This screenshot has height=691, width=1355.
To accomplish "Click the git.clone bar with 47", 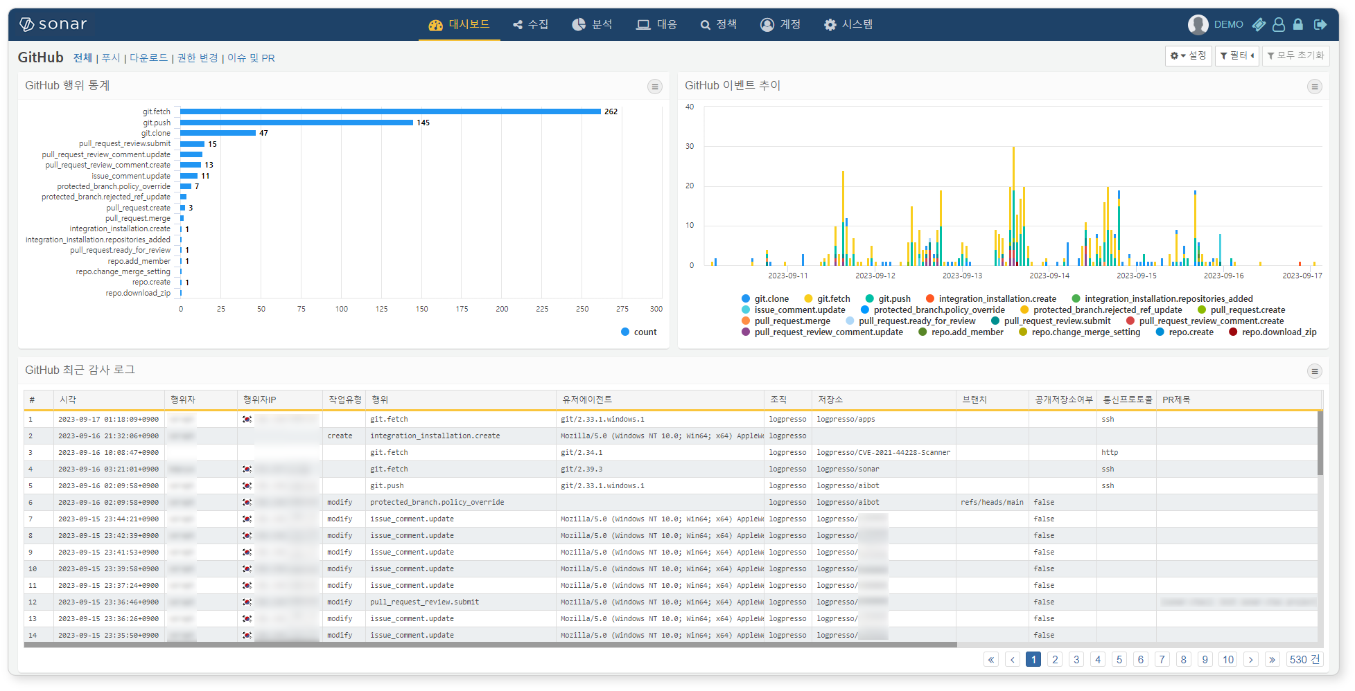I will 218,133.
